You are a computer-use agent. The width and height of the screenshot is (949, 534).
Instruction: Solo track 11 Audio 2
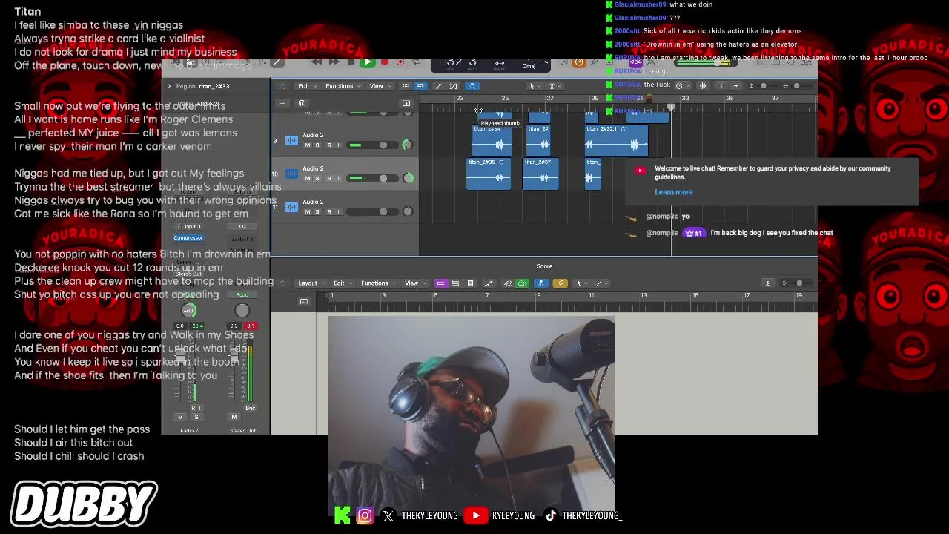[x=318, y=212]
